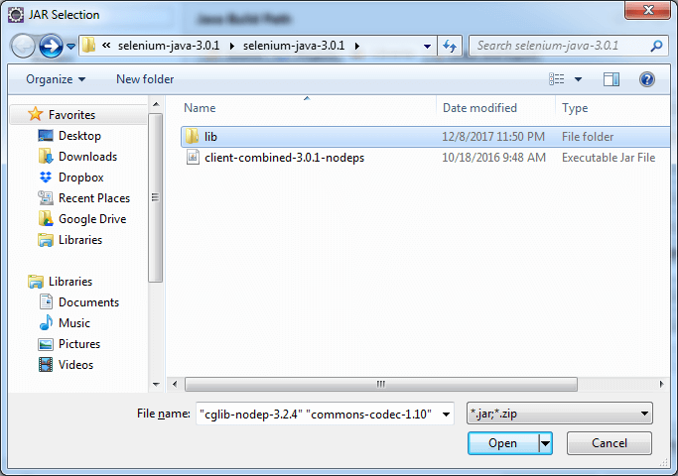Image resolution: width=678 pixels, height=476 pixels.
Task: Open Documents library
Action: (88, 302)
